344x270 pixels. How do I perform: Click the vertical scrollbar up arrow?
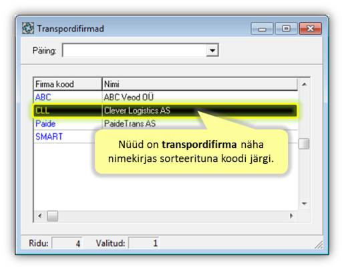305,84
